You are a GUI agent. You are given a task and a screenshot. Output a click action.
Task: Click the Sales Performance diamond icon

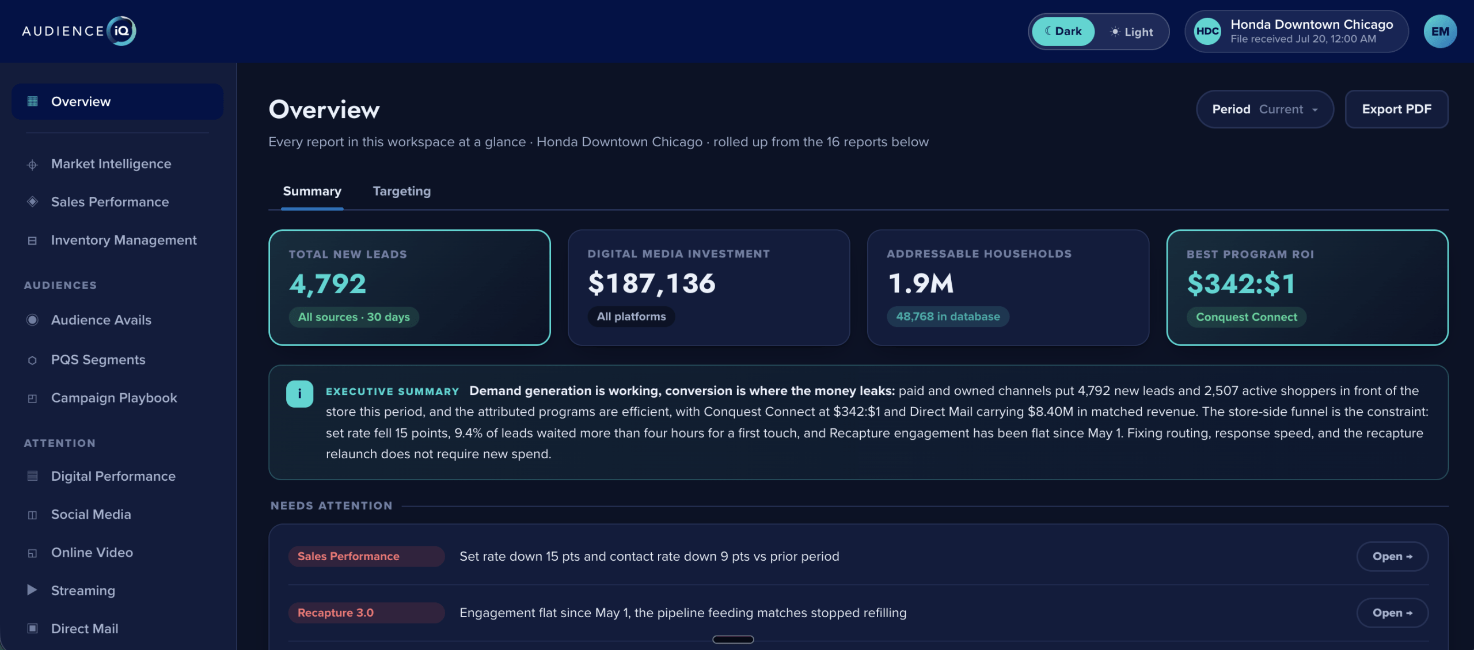(x=32, y=202)
